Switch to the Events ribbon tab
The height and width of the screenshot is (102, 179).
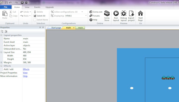37,7
